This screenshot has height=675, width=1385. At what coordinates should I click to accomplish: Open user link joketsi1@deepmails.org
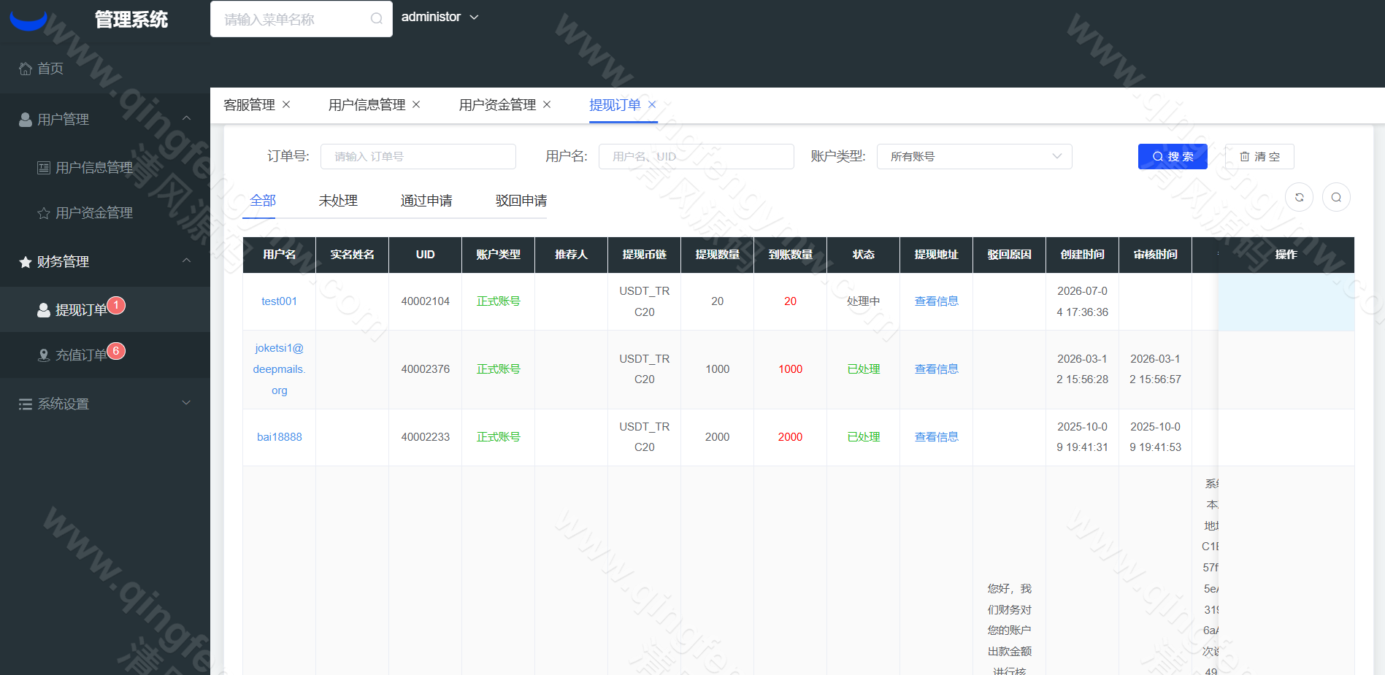click(280, 369)
